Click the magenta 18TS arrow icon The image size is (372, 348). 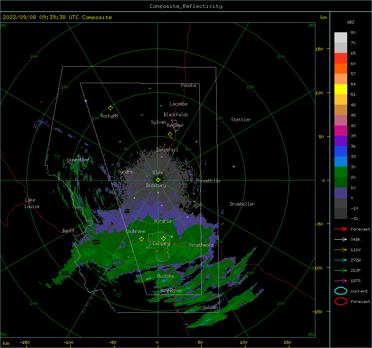point(341,281)
